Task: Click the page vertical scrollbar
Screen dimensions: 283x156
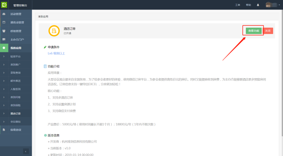Action: (281, 71)
